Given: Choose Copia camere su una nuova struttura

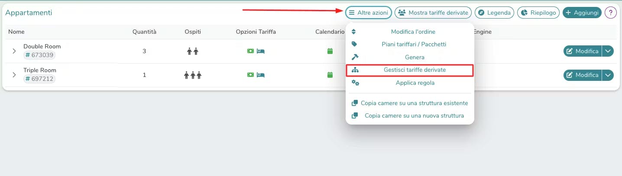Looking at the screenshot, I should point(414,115).
